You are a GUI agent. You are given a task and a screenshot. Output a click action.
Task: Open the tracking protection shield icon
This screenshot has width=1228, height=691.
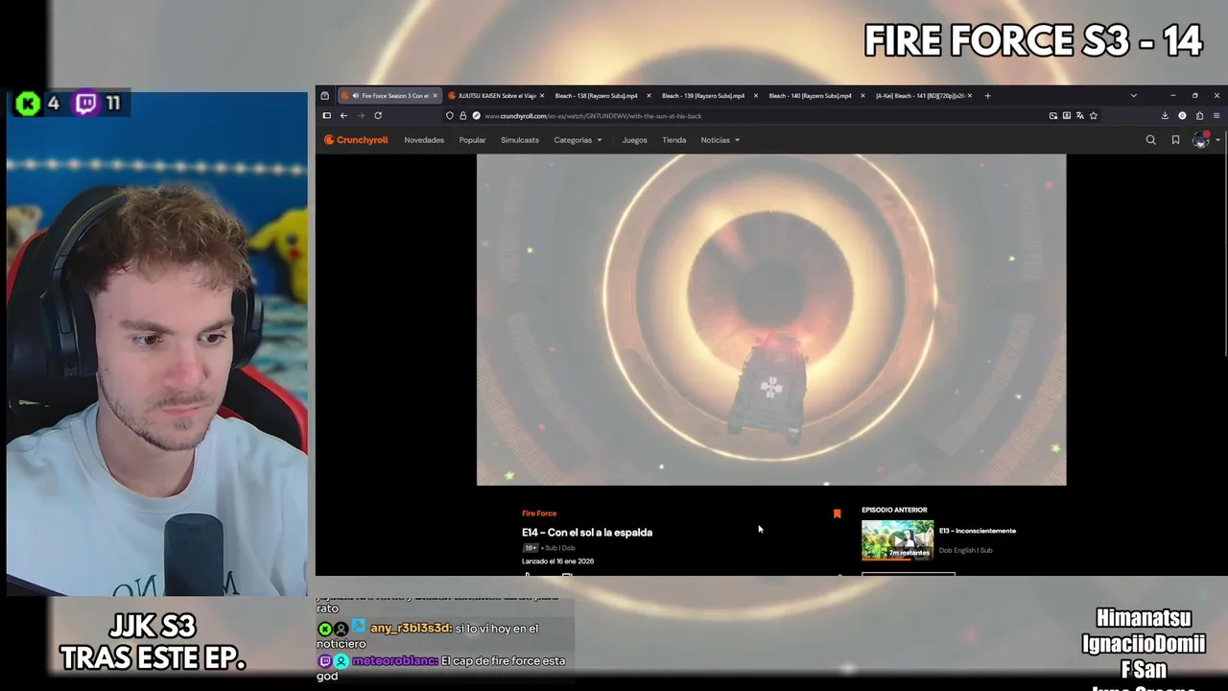pos(449,115)
